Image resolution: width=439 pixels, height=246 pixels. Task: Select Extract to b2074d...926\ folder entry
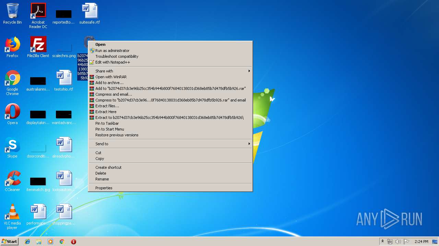tap(170, 118)
